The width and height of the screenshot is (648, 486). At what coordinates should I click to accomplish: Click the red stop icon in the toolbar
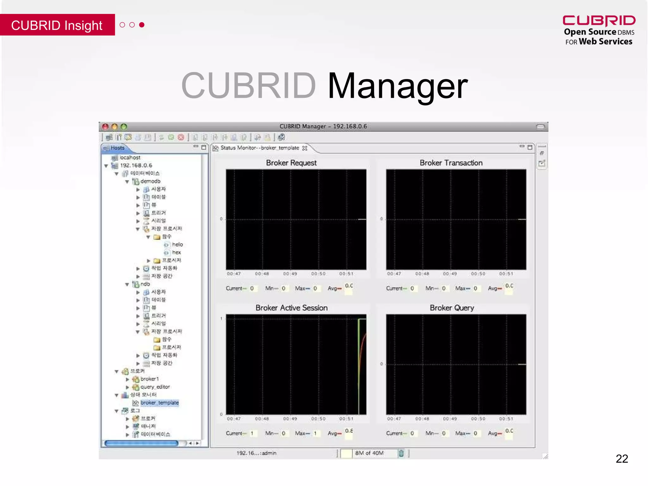[181, 137]
